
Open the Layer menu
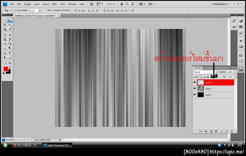click(x=36, y=4)
